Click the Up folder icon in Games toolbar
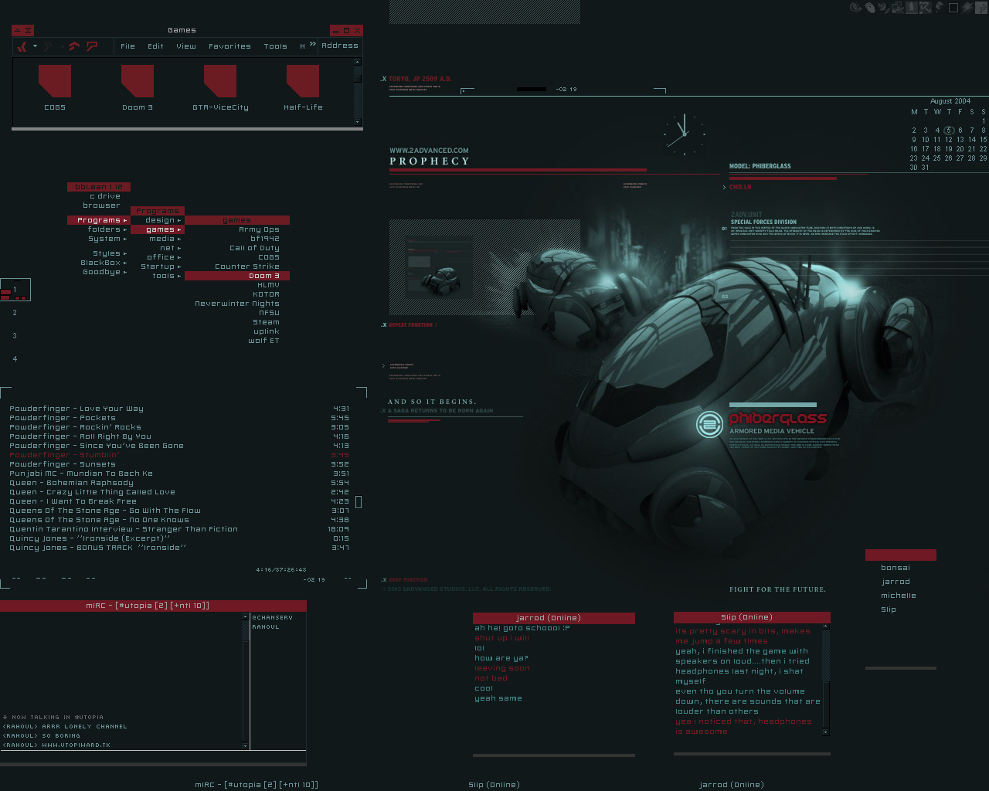989x791 pixels. [74, 46]
